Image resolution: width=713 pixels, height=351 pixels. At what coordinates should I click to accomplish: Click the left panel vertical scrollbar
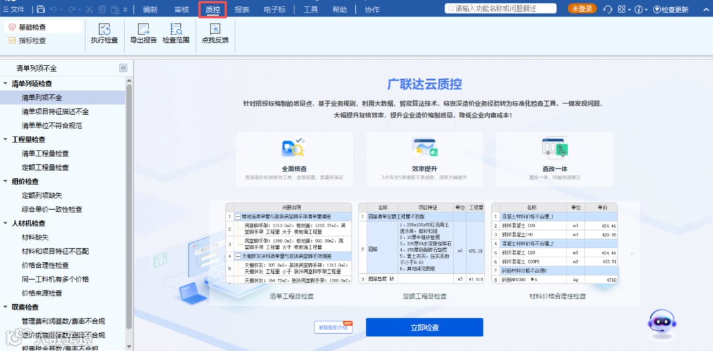click(129, 207)
